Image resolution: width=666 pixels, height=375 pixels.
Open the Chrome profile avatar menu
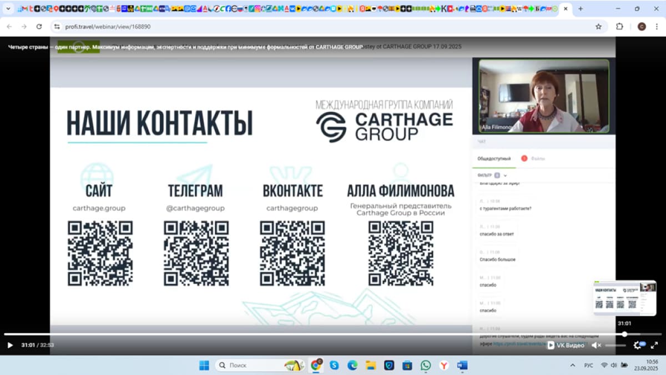[642, 26]
